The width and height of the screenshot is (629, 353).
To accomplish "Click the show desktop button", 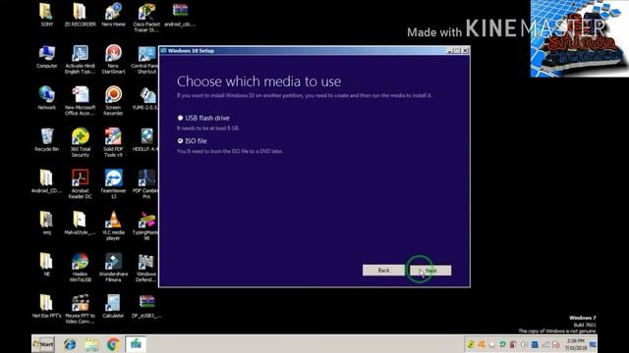I will [593, 344].
